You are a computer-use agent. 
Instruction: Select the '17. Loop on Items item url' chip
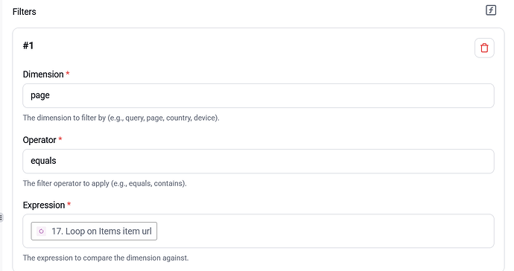click(x=94, y=232)
